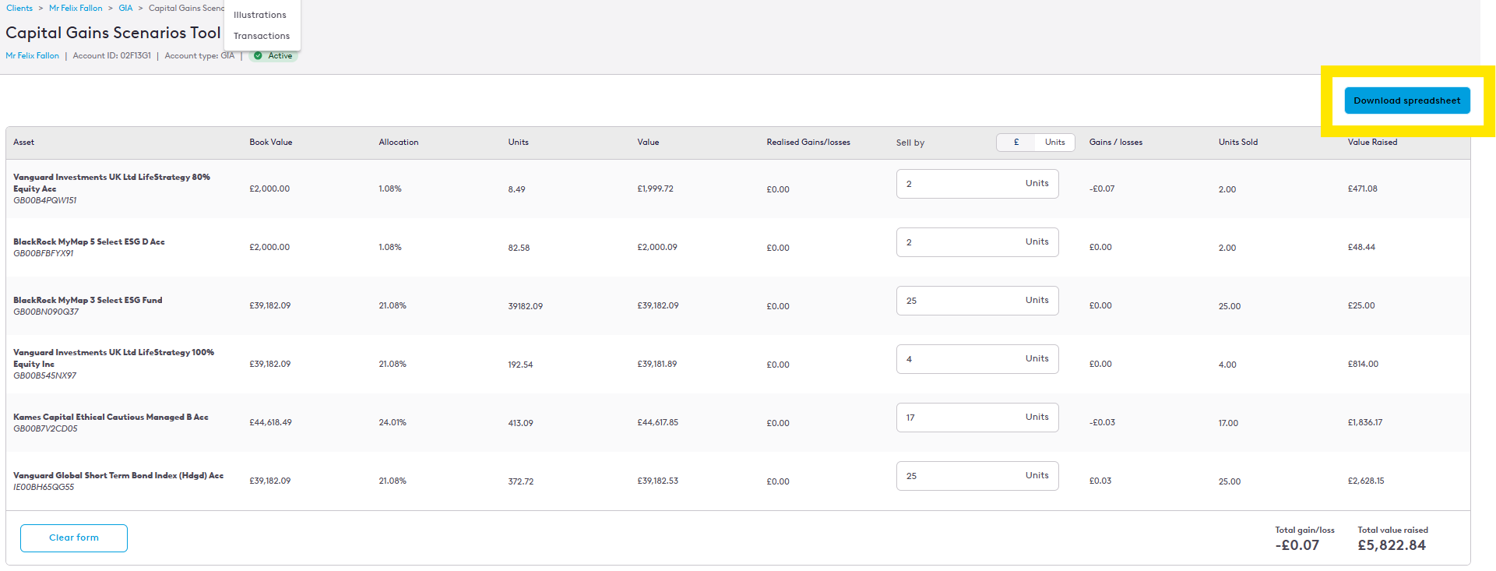The height and width of the screenshot is (571, 1496).
Task: Click the Value Raised column header
Action: coord(1372,142)
